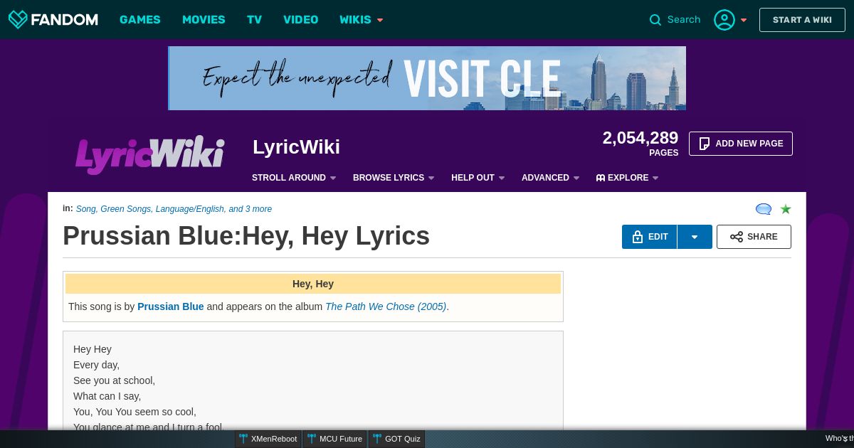
Task: Open the MCU Future item in bottom bar
Action: 335,439
